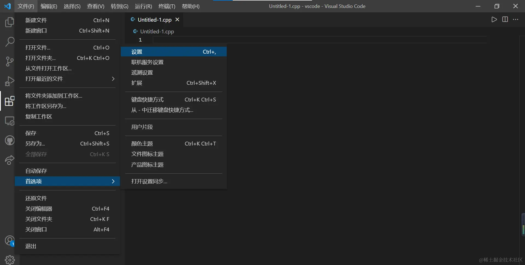
Task: Open the Explorer view in activity bar
Action: click(10, 22)
